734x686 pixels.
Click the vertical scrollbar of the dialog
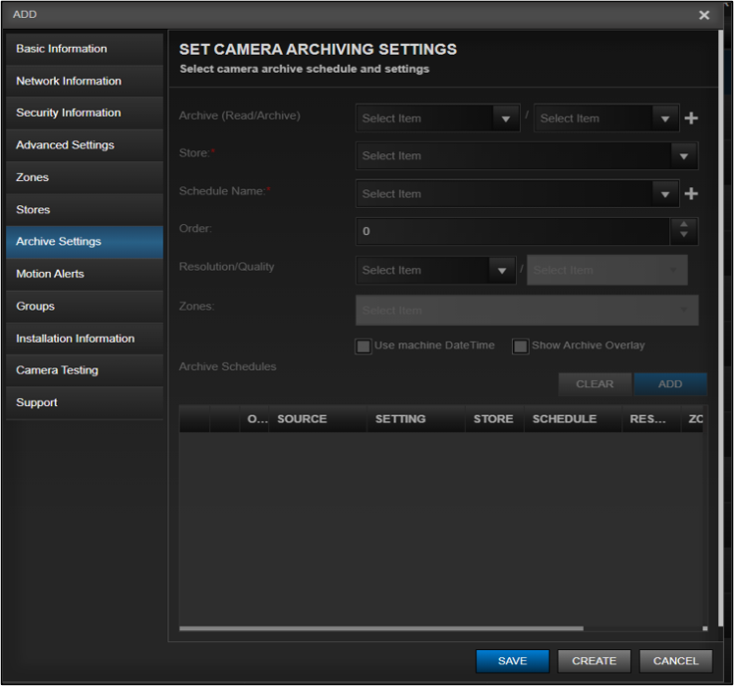(721, 326)
